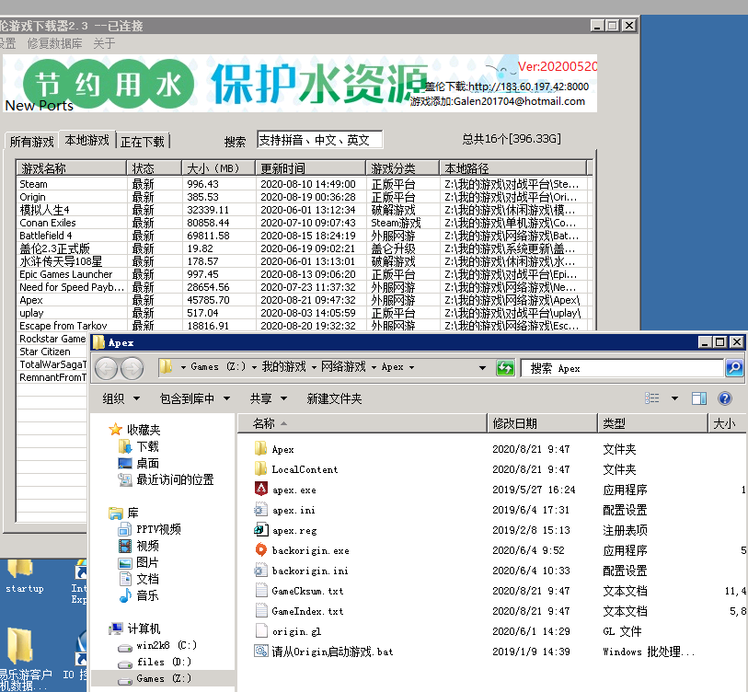This screenshot has width=748, height=692.
Task: Select the Conan Exiles row in game list
Action: click(x=304, y=223)
